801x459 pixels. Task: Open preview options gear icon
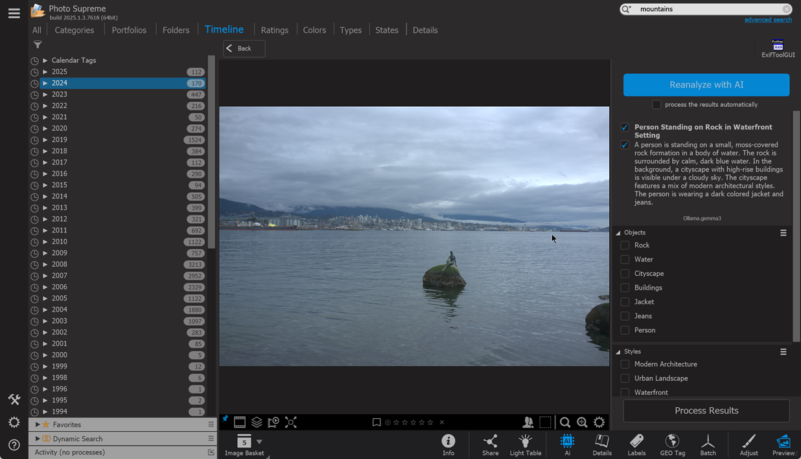tap(599, 422)
